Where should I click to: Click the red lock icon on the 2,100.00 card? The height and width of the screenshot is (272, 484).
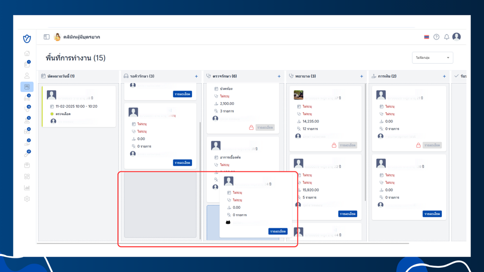251,127
